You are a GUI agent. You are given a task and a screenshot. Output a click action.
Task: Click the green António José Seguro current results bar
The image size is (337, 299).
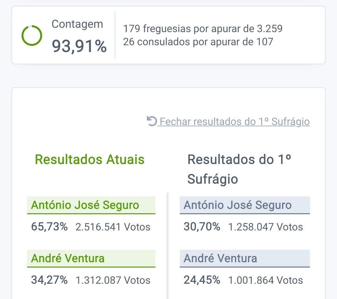91,205
